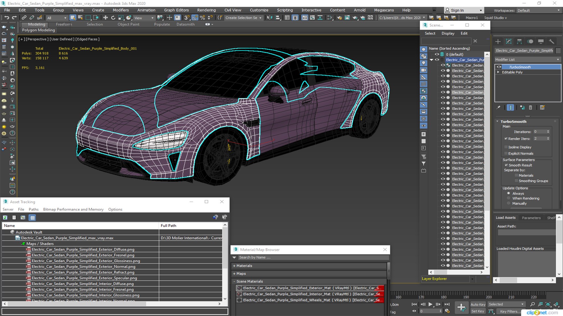Select the Manually update option
Screen dimensions: 563x316
509,203
